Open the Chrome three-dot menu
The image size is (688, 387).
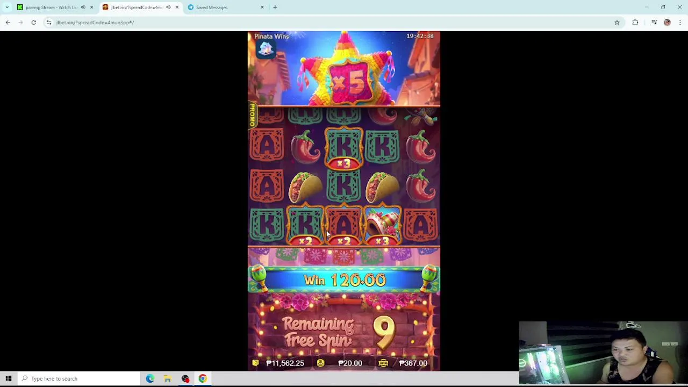click(680, 23)
